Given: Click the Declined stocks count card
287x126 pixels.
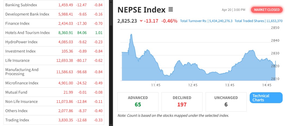Looking at the screenshot, I should tap(182, 102).
